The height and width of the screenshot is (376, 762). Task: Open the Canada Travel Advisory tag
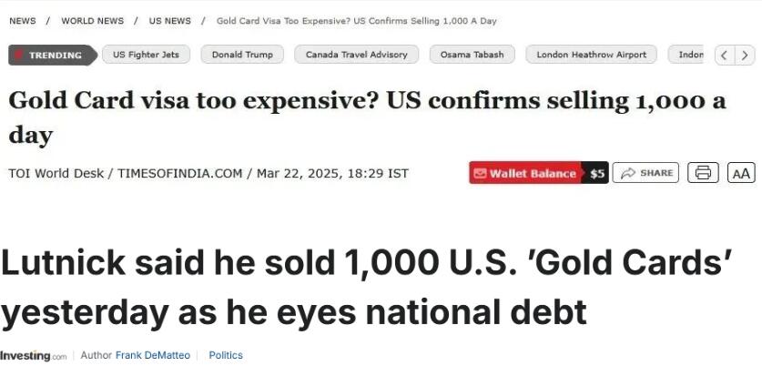click(x=356, y=55)
